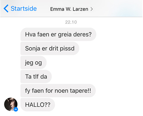Tap the 'Ta tlf da' message bubble
This screenshot has height=116, width=143.
pos(36,77)
